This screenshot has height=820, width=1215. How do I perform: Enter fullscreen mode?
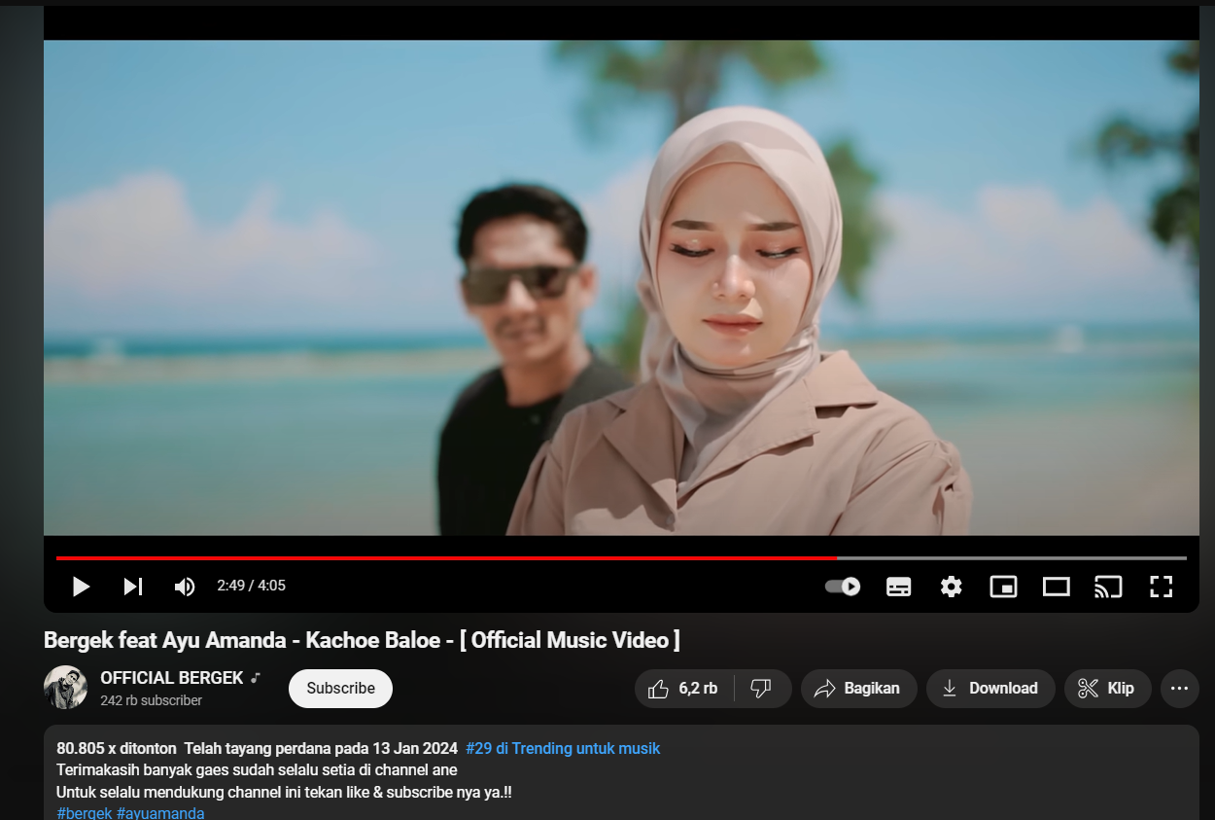pos(1161,587)
